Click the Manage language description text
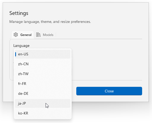Image resolution: width=152 pixels, height=123 pixels. pos(50,22)
